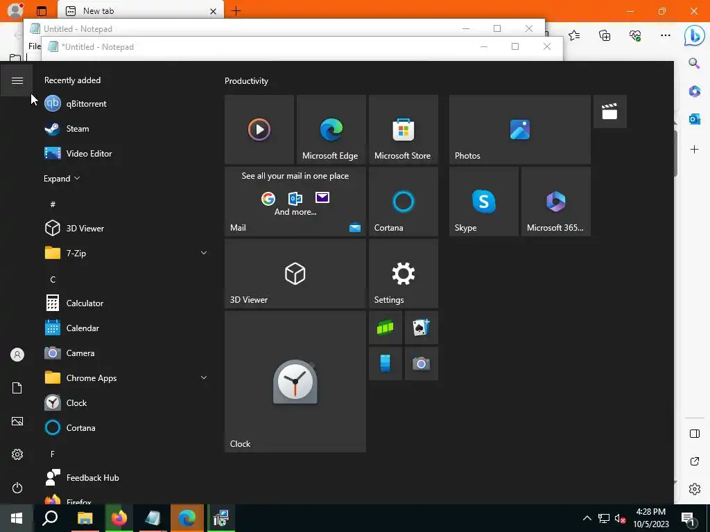Open Edge Favorites star icon
This screenshot has width=710, height=532.
point(574,35)
